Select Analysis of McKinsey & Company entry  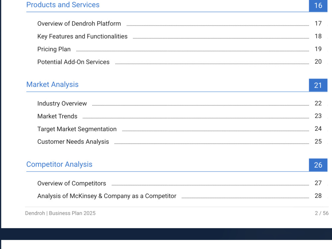107,196
